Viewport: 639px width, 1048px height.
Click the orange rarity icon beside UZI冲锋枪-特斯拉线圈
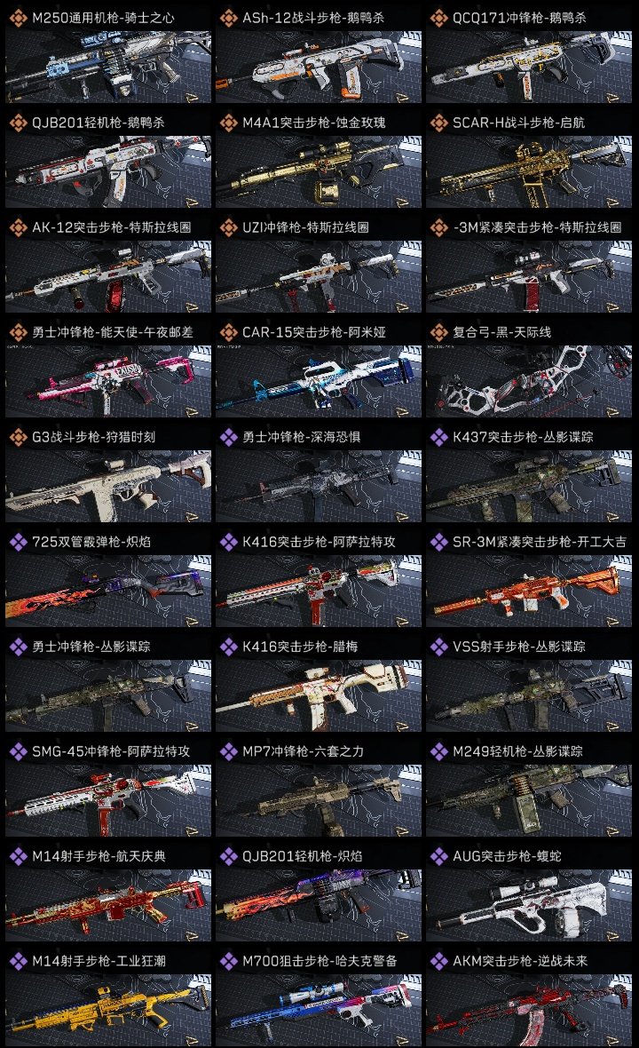click(228, 228)
